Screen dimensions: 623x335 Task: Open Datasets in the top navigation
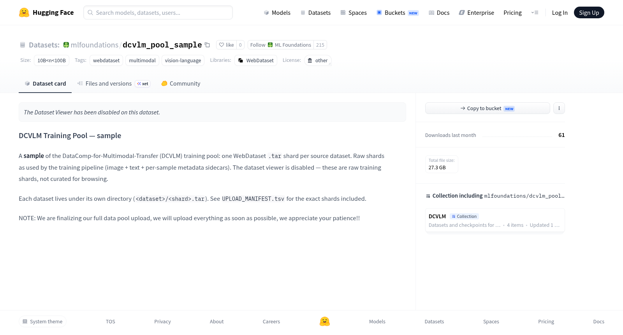(315, 12)
